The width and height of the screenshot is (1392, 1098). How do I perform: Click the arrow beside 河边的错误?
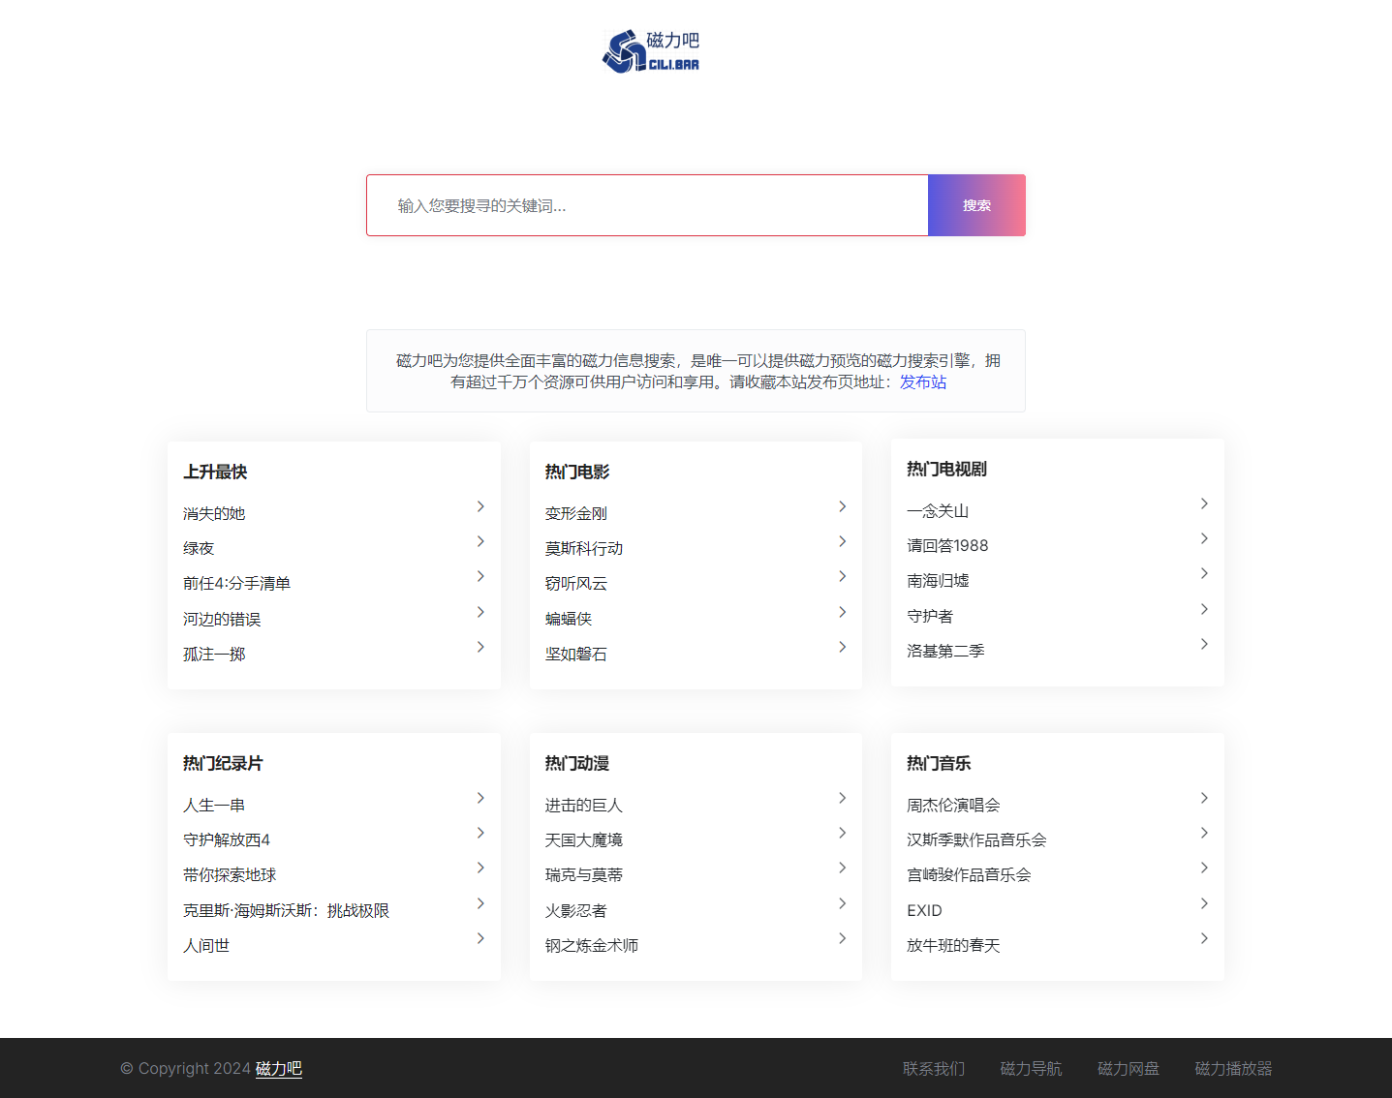click(480, 612)
